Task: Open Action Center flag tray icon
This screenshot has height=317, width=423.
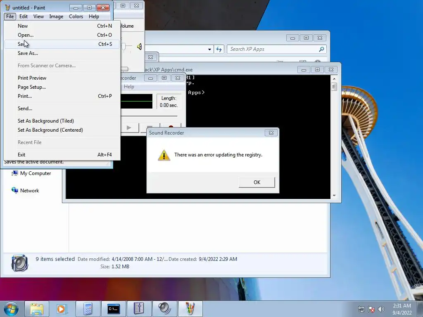Action: point(371,309)
